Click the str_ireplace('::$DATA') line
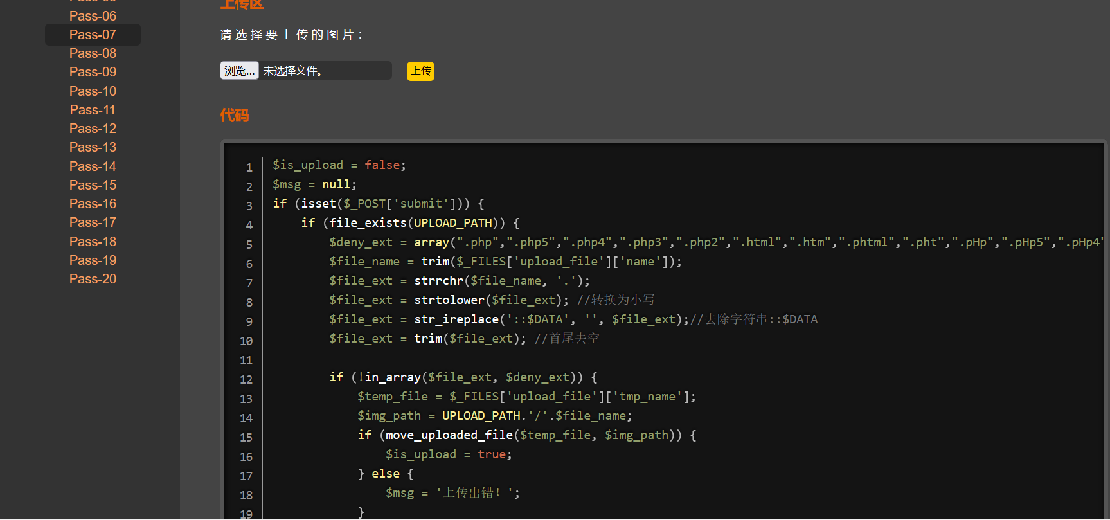This screenshot has height=520, width=1110. [x=573, y=319]
